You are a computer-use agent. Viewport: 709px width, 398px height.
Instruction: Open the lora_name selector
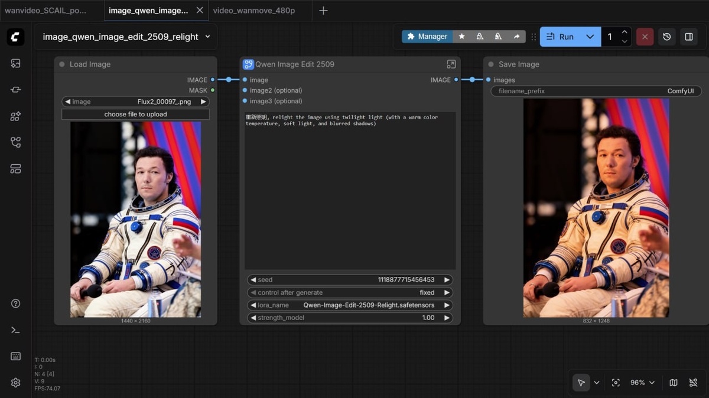point(350,305)
